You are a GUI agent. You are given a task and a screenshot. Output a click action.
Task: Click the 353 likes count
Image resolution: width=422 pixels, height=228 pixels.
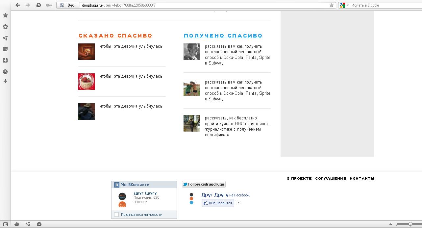pyautogui.click(x=239, y=203)
